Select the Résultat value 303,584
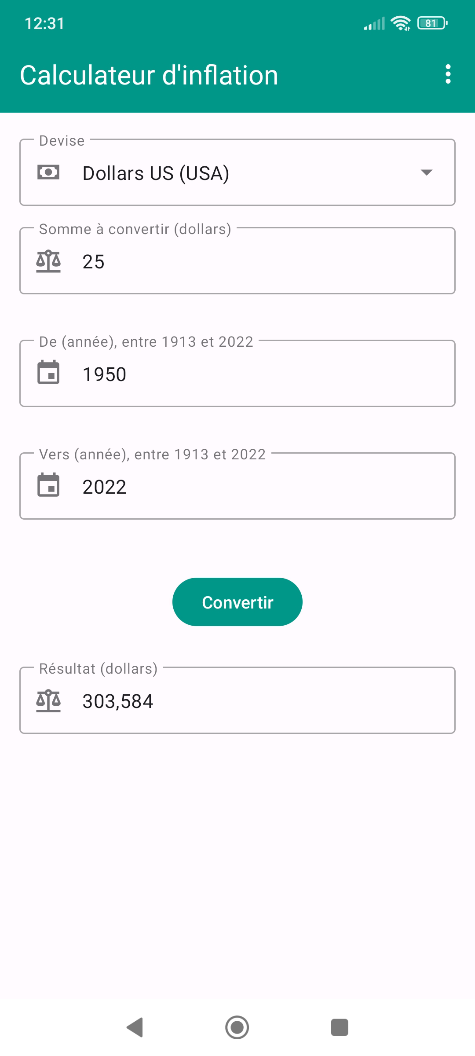The height and width of the screenshot is (1056, 475). coord(118,701)
